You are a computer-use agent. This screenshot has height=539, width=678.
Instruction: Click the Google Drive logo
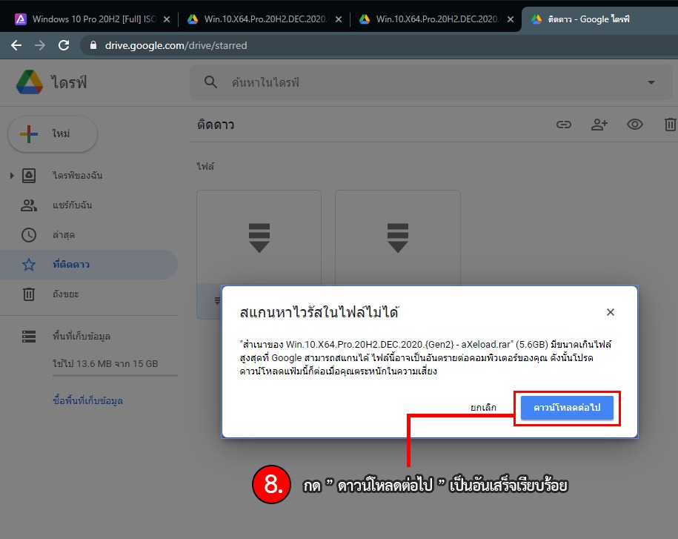[x=30, y=82]
